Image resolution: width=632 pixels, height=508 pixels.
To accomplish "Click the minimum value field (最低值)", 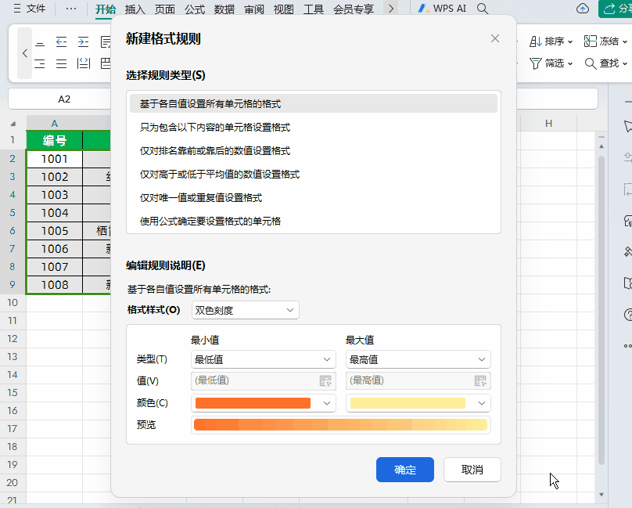I will (263, 380).
